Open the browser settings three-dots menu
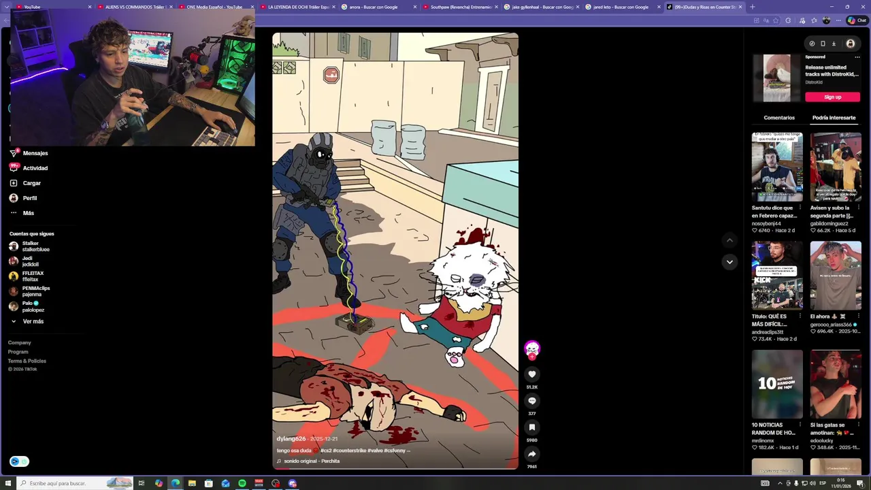The height and width of the screenshot is (490, 871). 838,20
